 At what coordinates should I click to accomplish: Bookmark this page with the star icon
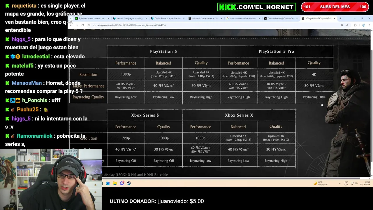tap(347, 25)
